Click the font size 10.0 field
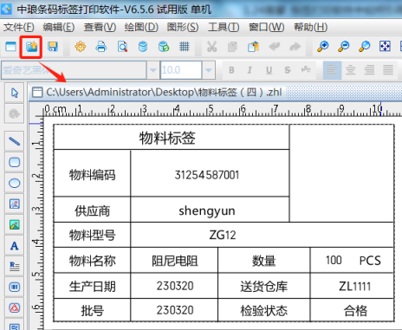 click(x=181, y=70)
